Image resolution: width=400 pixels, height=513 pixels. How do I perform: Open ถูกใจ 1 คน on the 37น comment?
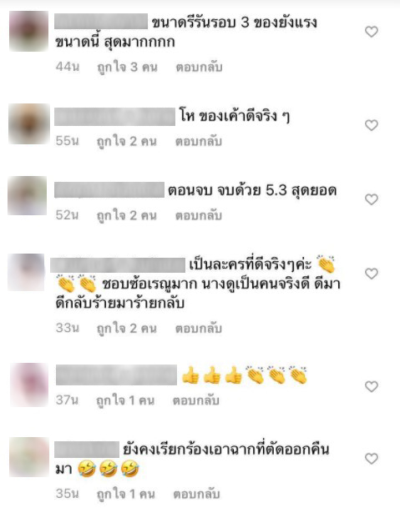coord(125,400)
